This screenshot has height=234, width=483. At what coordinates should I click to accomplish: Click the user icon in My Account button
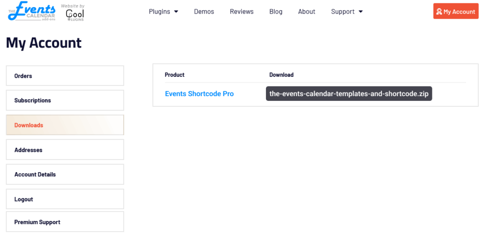point(438,12)
